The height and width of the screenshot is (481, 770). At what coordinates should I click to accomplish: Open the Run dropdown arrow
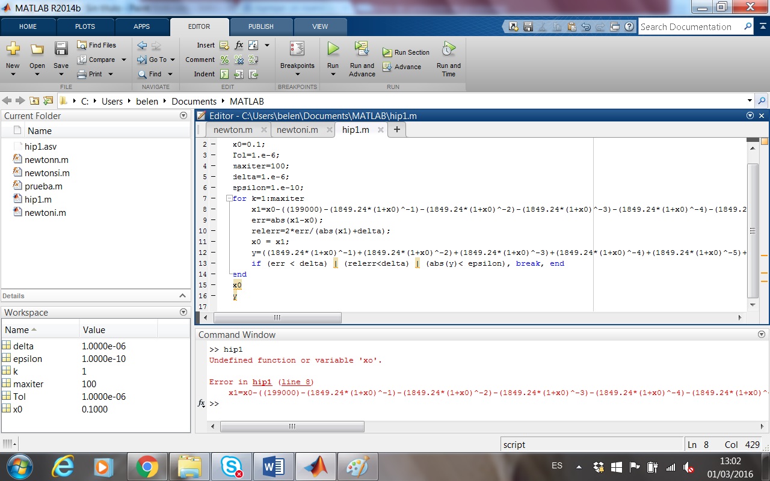[x=333, y=75]
